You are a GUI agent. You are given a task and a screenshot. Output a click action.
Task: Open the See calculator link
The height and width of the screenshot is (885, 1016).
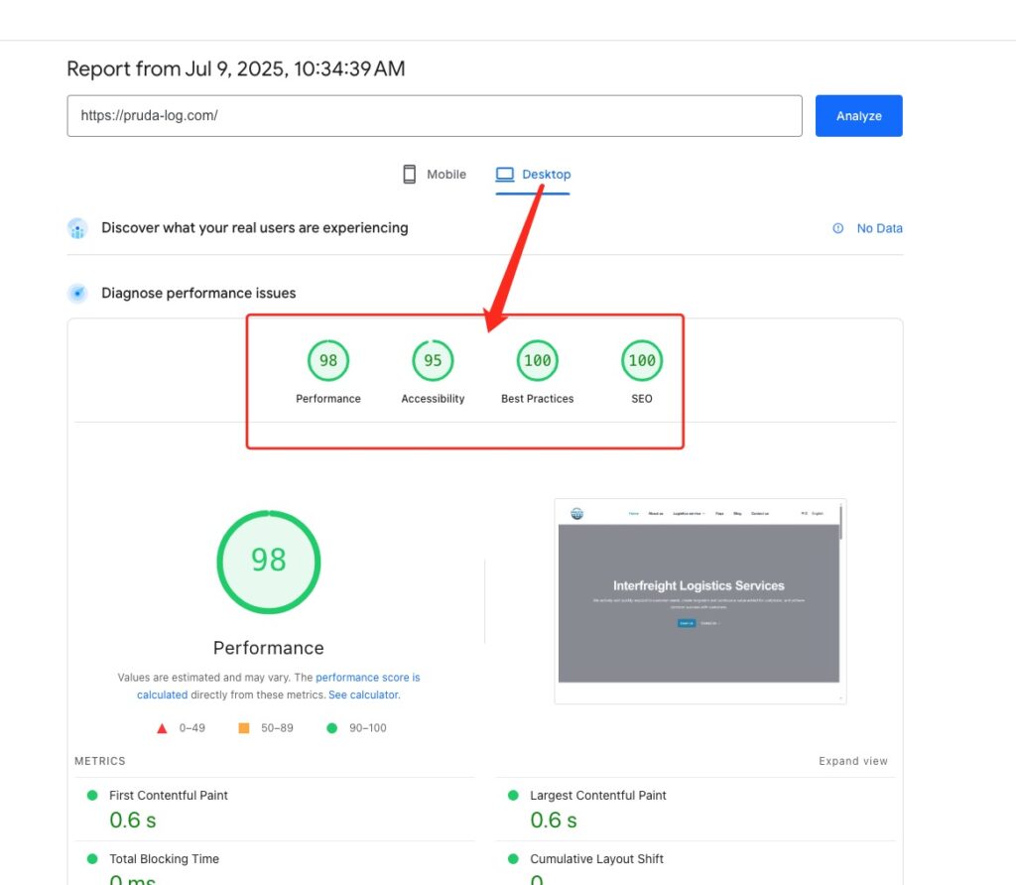click(363, 695)
